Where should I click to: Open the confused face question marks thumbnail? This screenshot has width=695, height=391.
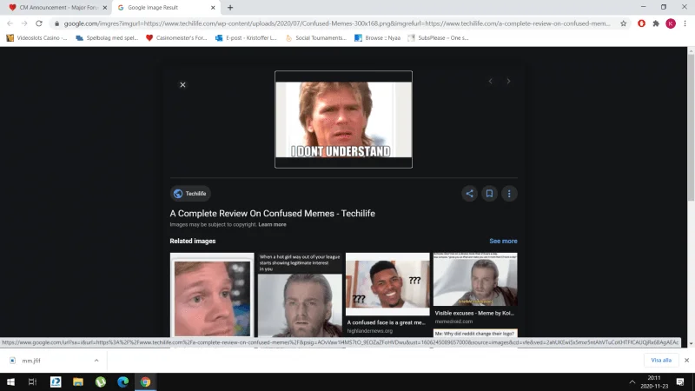tap(387, 284)
